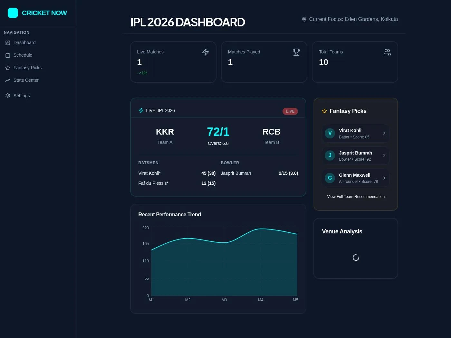The width and height of the screenshot is (451, 338).
Task: Open Schedule in the navigation
Action: click(38, 55)
